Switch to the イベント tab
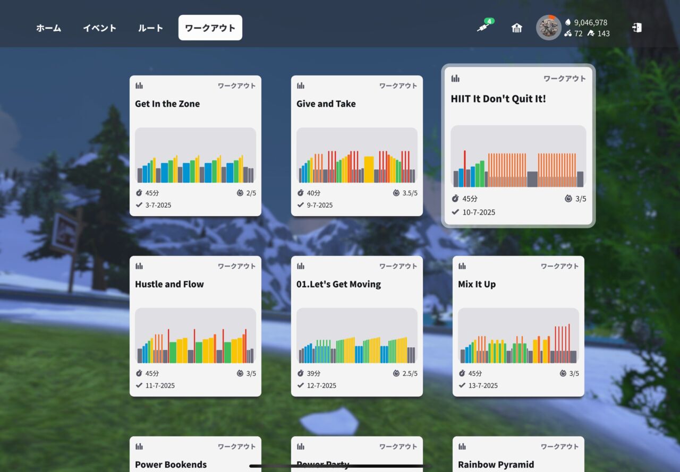Screen dimensions: 680x472 pyautogui.click(x=99, y=28)
